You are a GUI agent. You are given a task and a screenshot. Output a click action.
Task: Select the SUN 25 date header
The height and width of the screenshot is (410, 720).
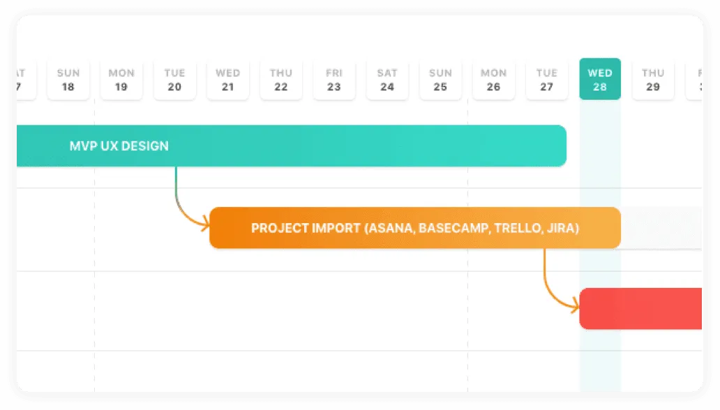tap(440, 78)
